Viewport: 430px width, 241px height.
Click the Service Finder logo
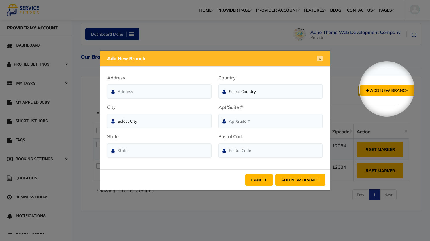click(23, 10)
